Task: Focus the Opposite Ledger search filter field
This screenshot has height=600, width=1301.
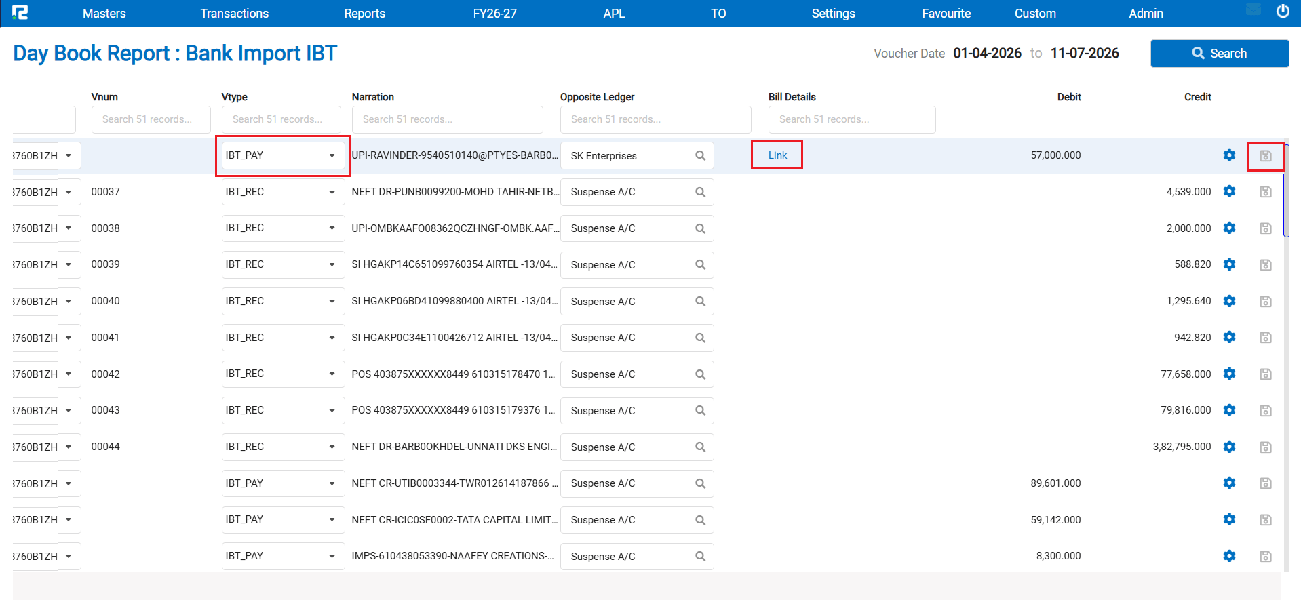Action: pyautogui.click(x=655, y=119)
